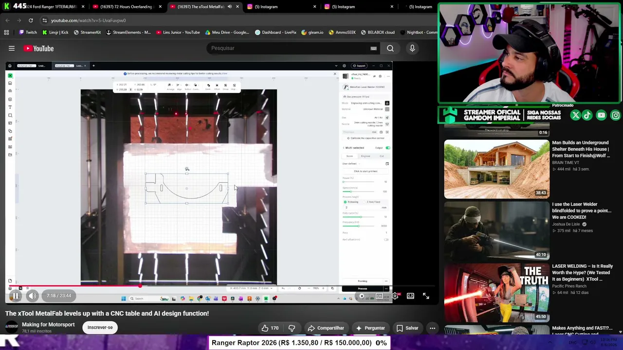Click the Support button in xTool window

click(360, 66)
